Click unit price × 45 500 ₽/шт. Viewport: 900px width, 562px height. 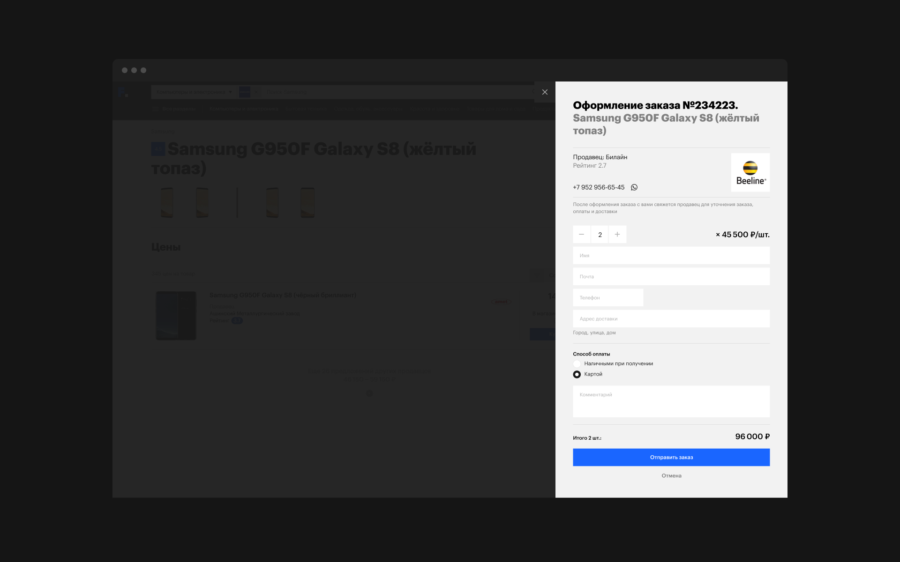coord(742,235)
